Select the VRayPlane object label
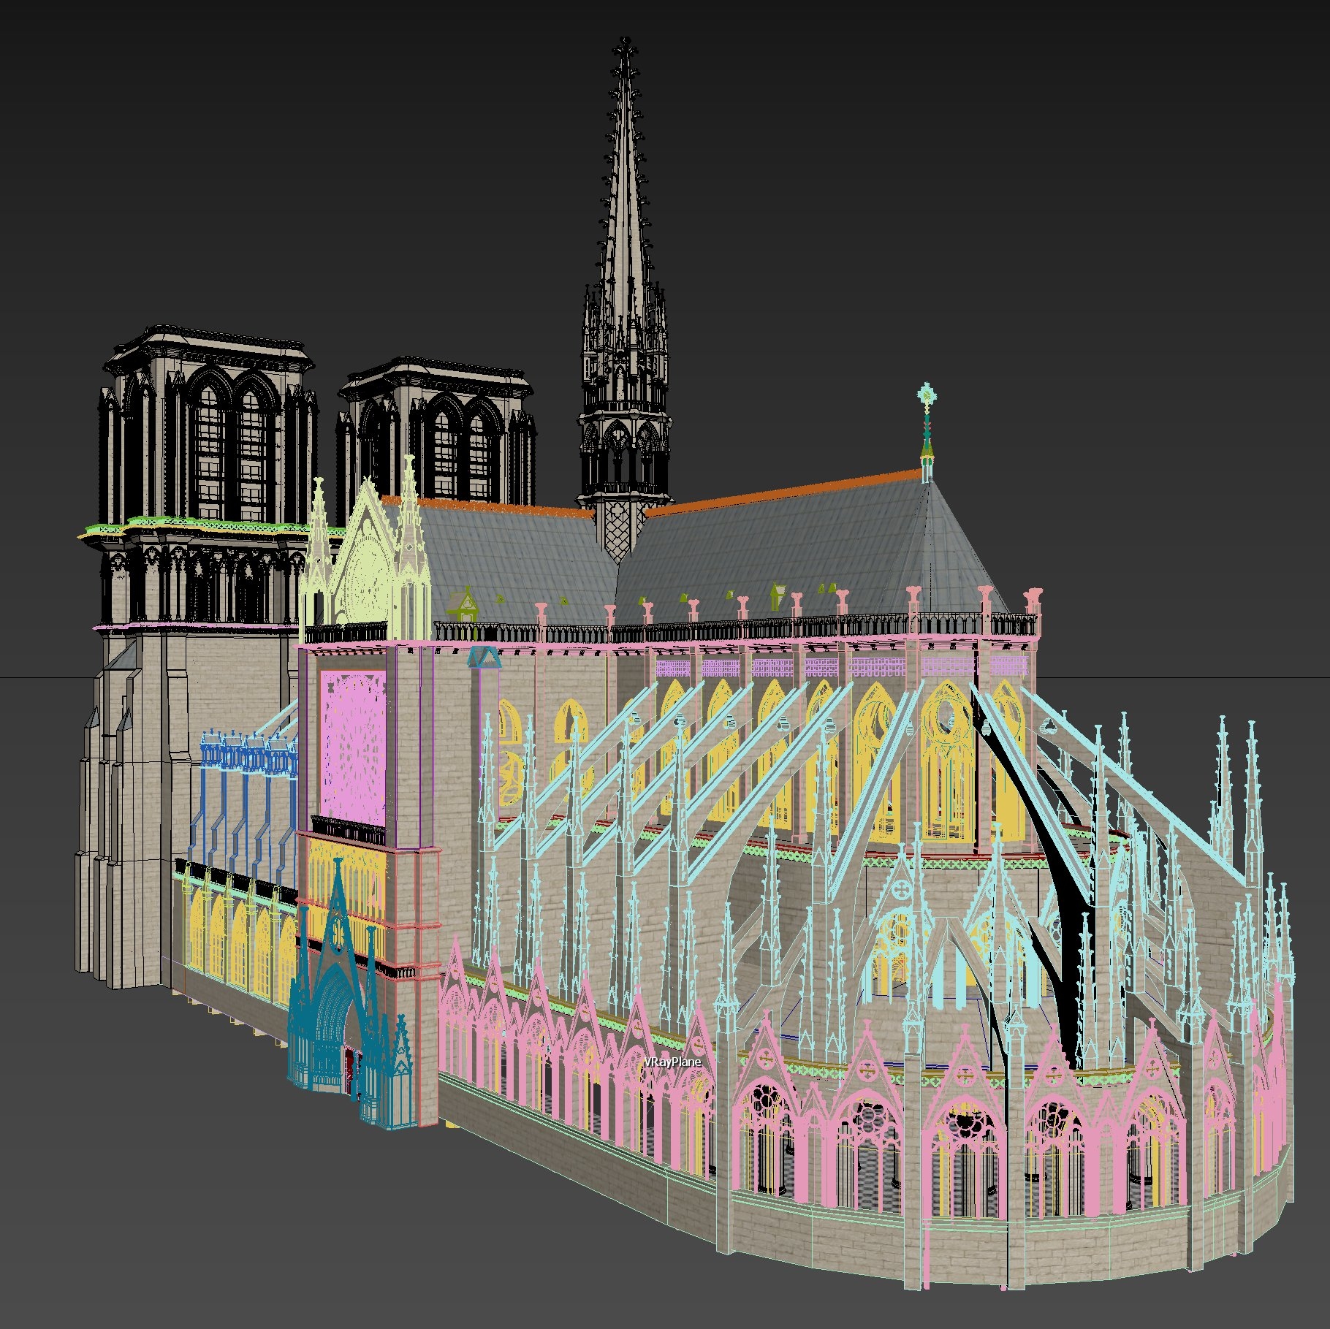This screenshot has height=1329, width=1330. tap(672, 1061)
